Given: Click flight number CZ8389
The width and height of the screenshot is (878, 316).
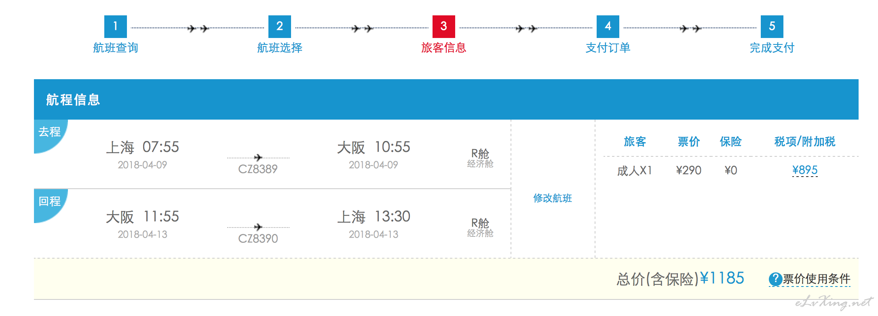Looking at the screenshot, I should point(258,169).
